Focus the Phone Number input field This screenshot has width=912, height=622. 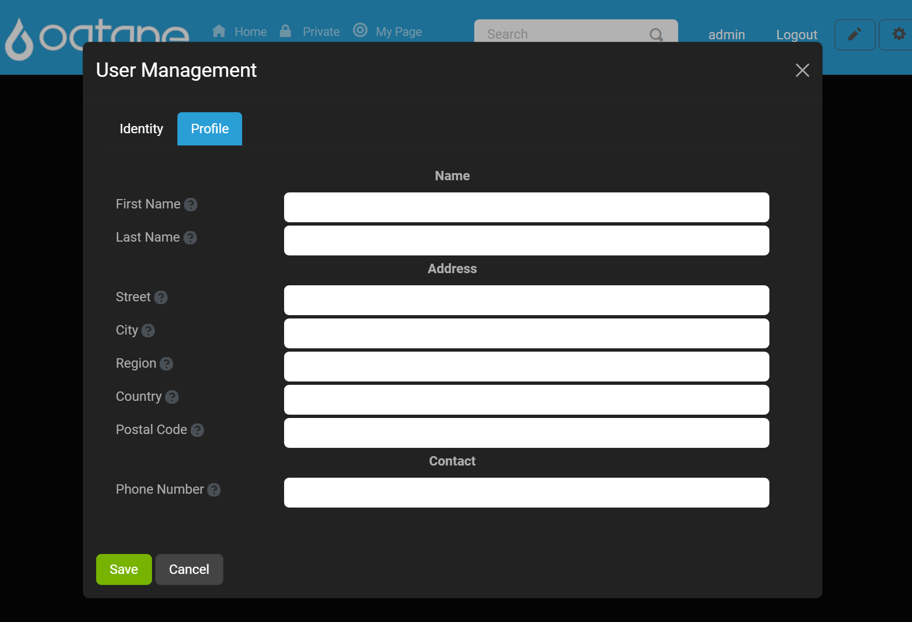pos(527,493)
